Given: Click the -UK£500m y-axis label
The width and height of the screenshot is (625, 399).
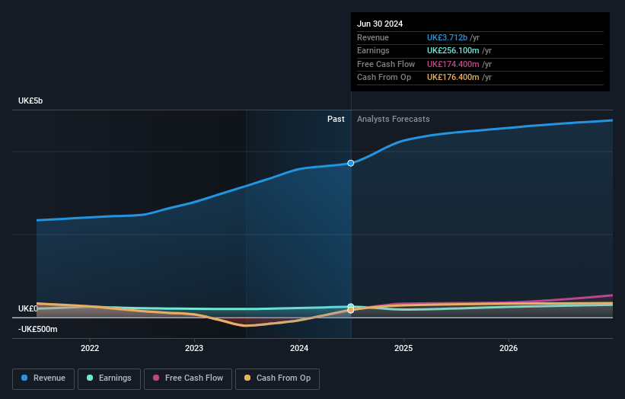Looking at the screenshot, I should [38, 329].
